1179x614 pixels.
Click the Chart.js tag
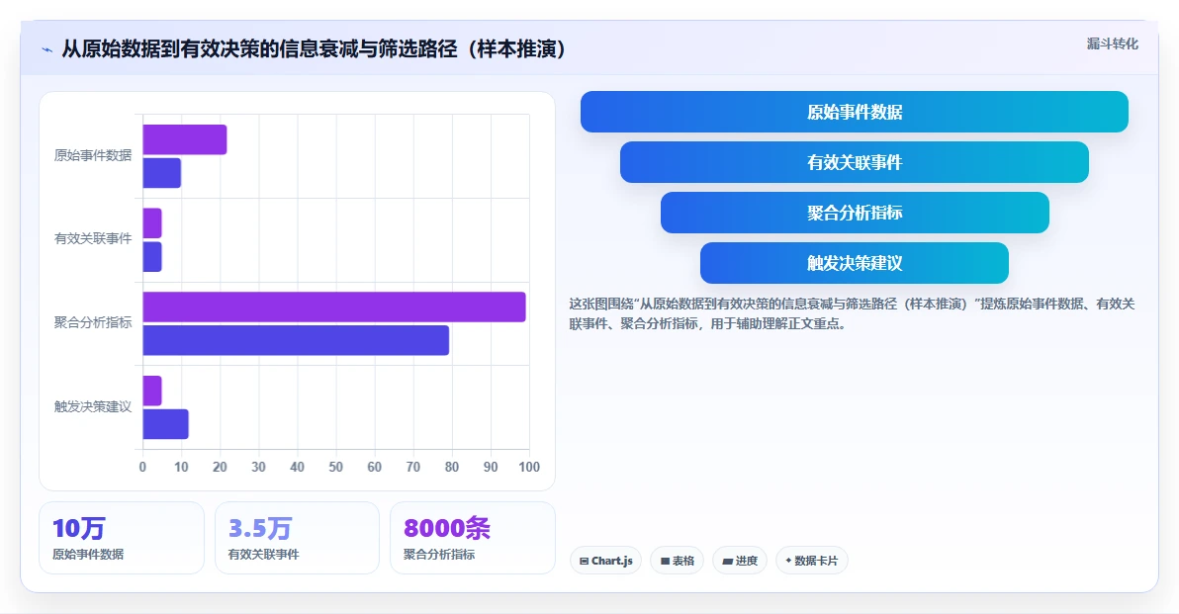click(x=606, y=561)
